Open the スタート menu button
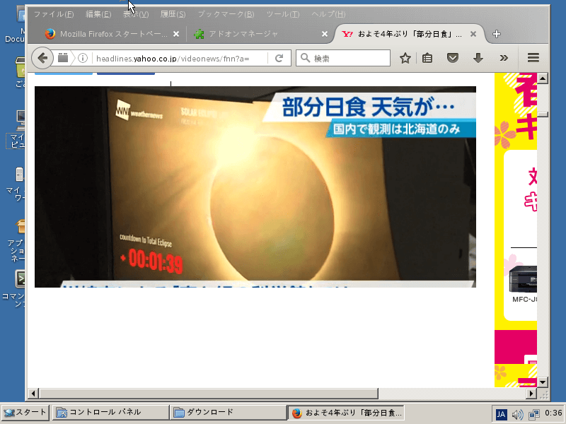The height and width of the screenshot is (424, 566). point(25,413)
